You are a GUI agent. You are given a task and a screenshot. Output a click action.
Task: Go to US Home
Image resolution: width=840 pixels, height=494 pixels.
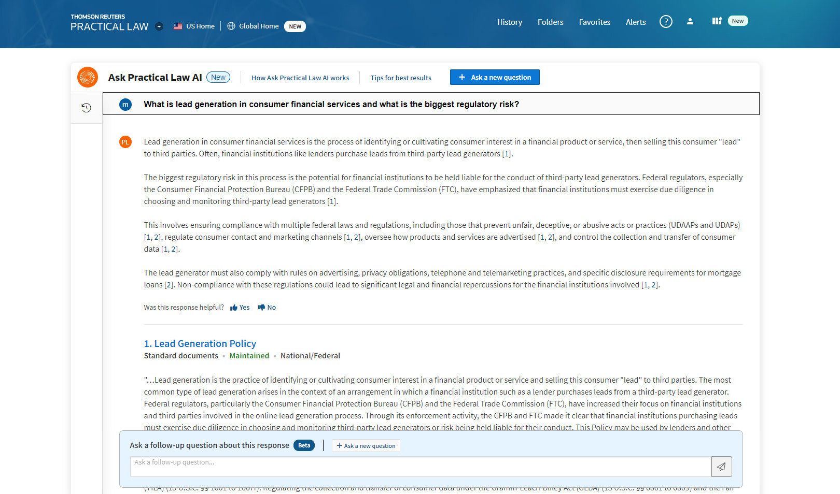pyautogui.click(x=200, y=26)
